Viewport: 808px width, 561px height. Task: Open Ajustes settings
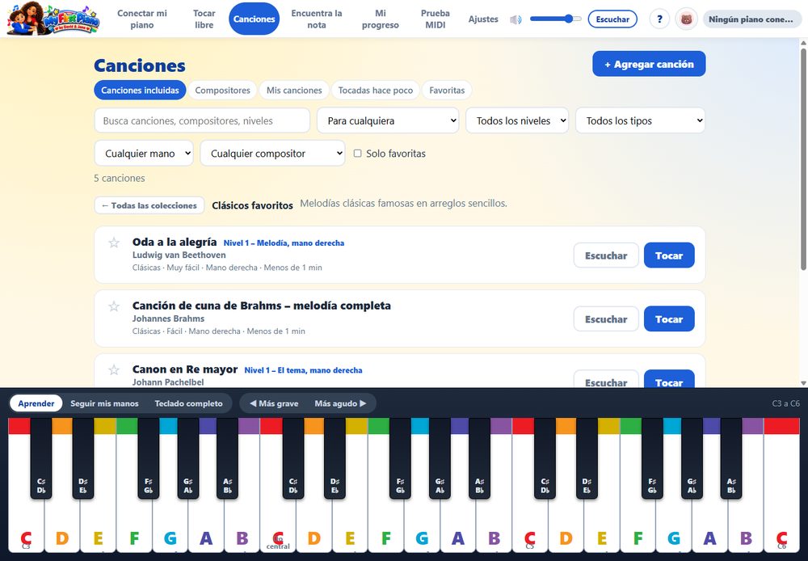(x=483, y=19)
